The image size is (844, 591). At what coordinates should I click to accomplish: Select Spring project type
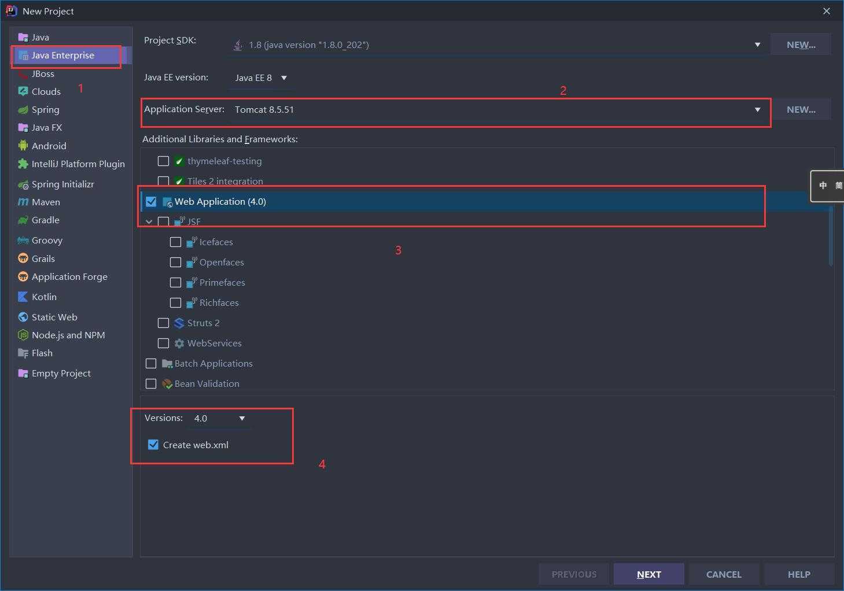[x=46, y=109]
